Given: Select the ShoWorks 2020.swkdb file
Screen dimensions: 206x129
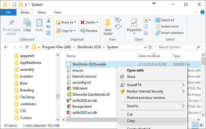Looking at the screenshot, I should coord(89,64).
